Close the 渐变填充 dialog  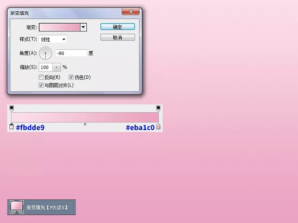click(x=131, y=11)
